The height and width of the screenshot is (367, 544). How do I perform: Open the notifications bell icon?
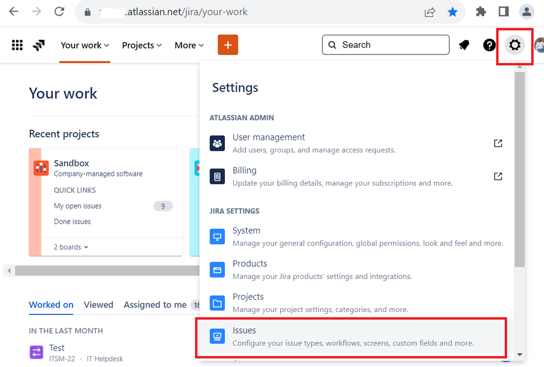tap(464, 45)
